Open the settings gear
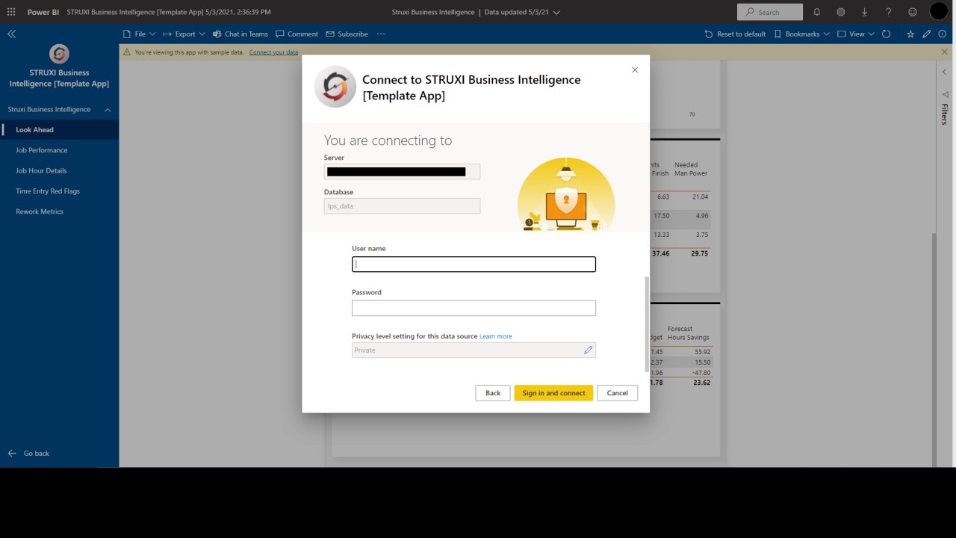956x538 pixels. tap(840, 12)
